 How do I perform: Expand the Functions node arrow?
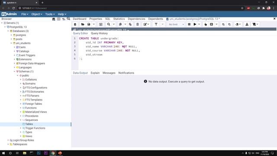(x=21, y=108)
